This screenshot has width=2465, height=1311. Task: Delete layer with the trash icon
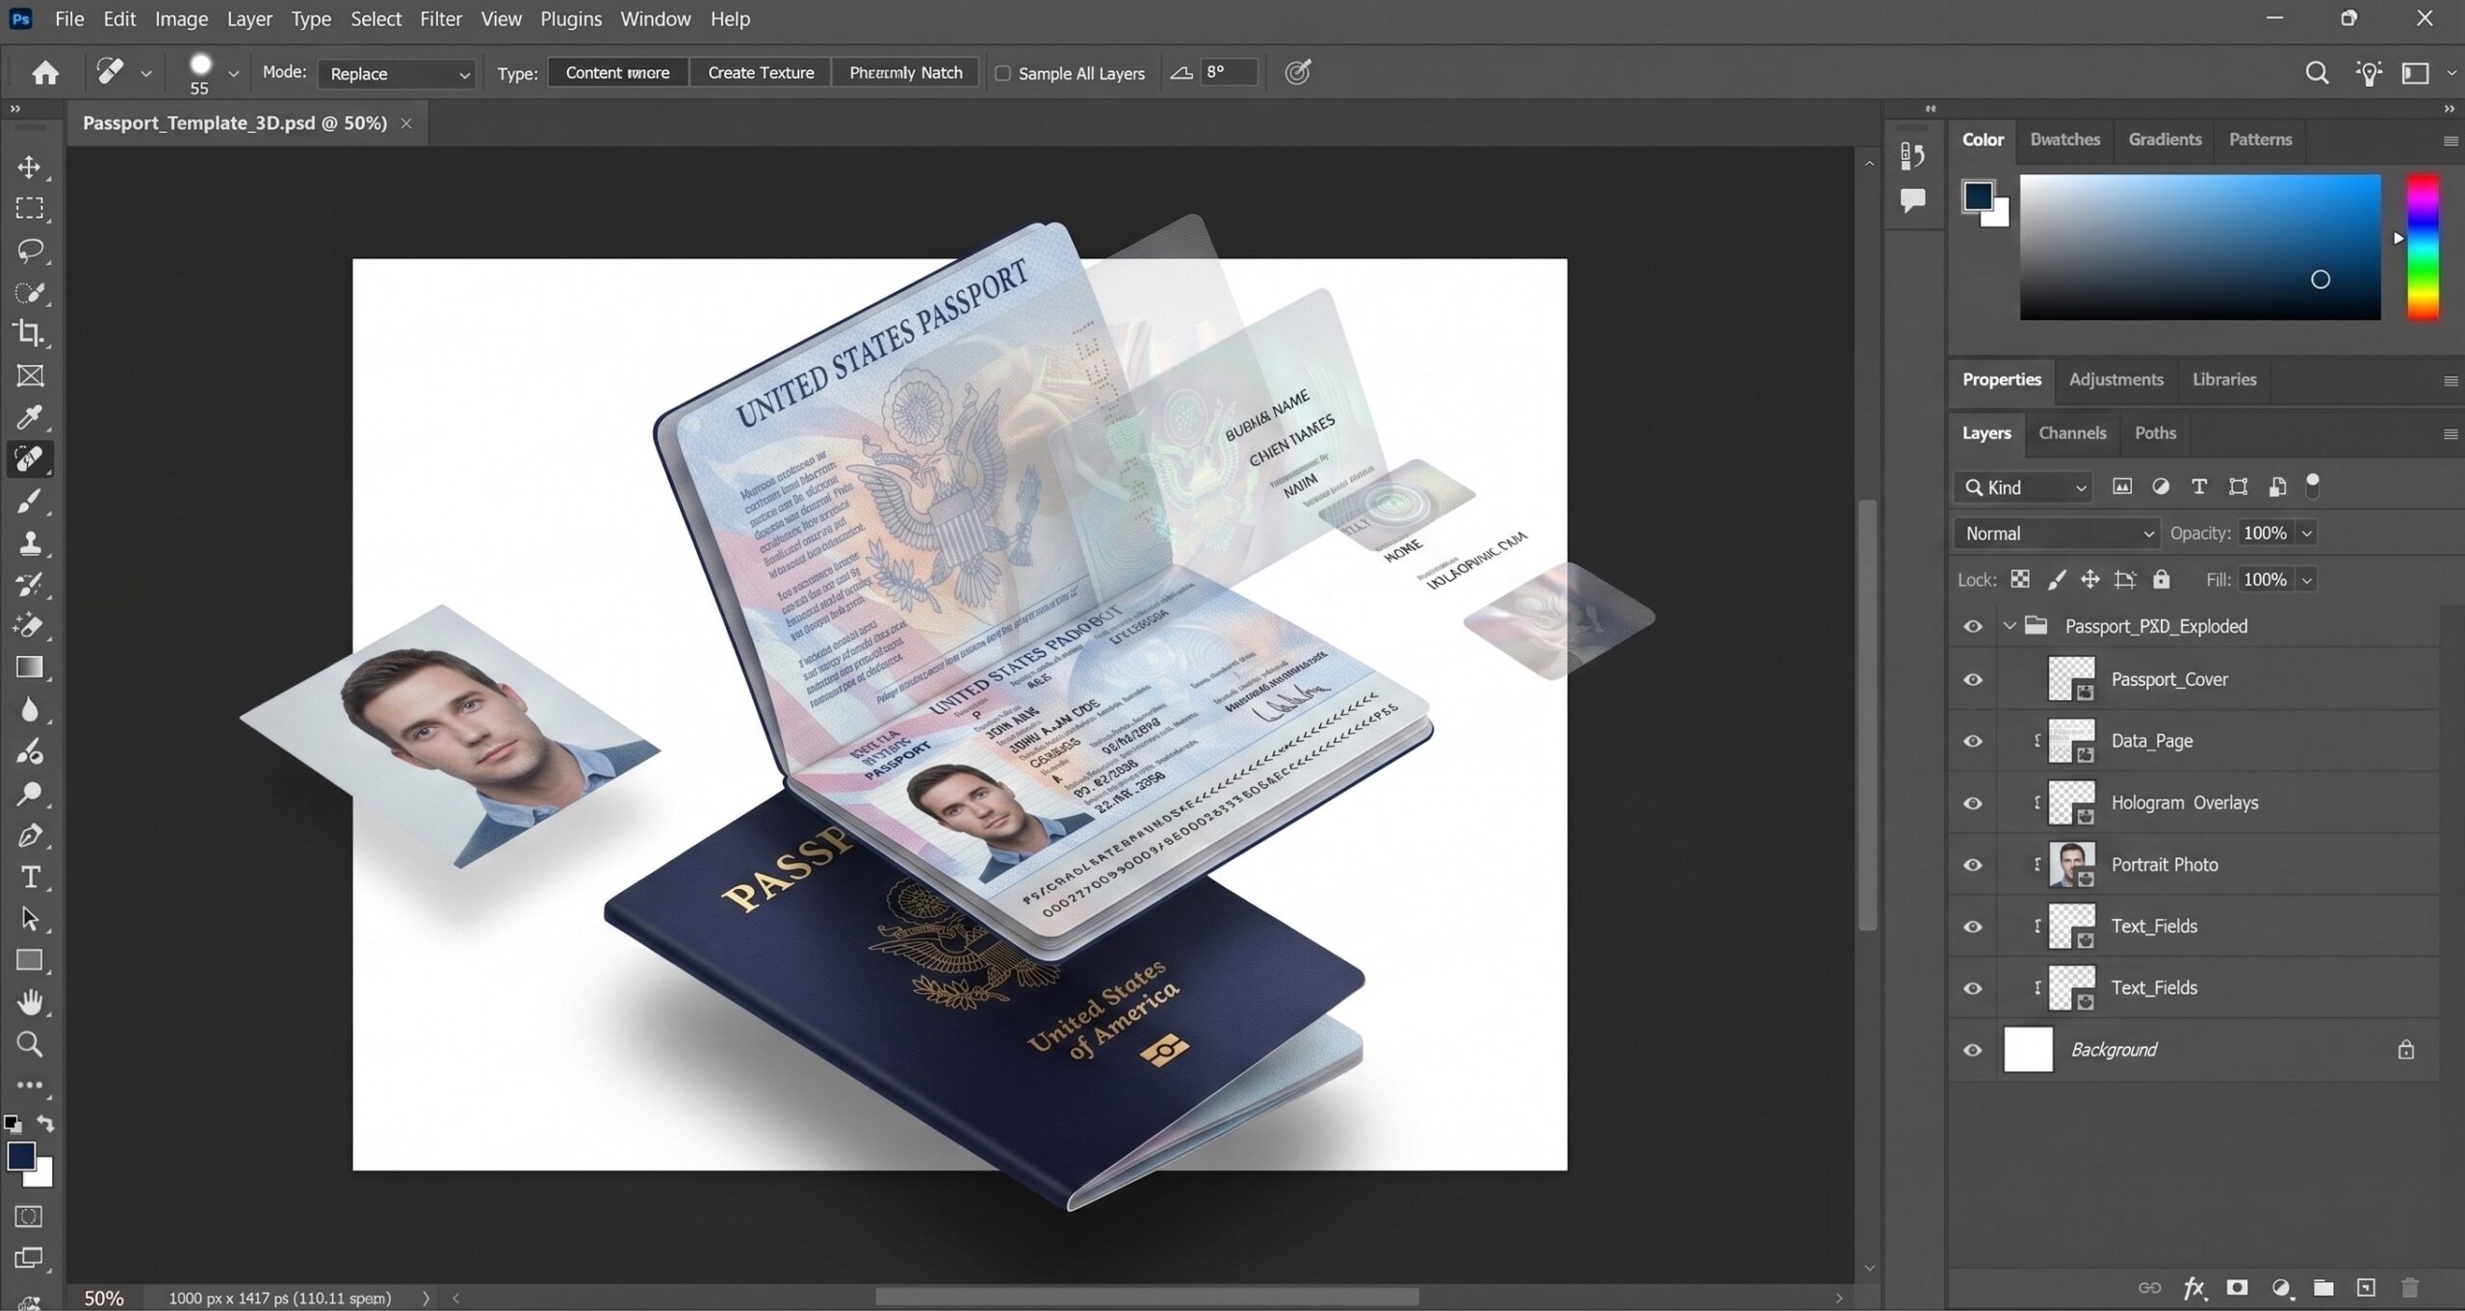[x=2409, y=1288]
